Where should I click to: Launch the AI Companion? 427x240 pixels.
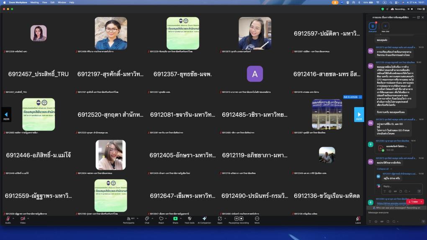[x=204, y=219]
